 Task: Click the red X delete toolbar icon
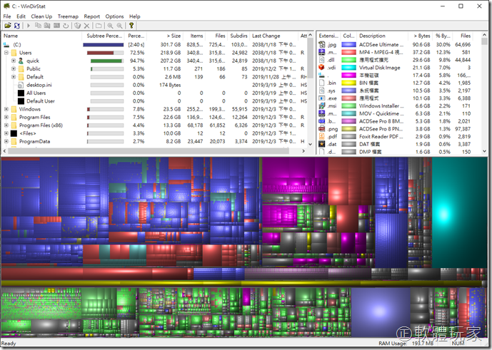[87, 26]
